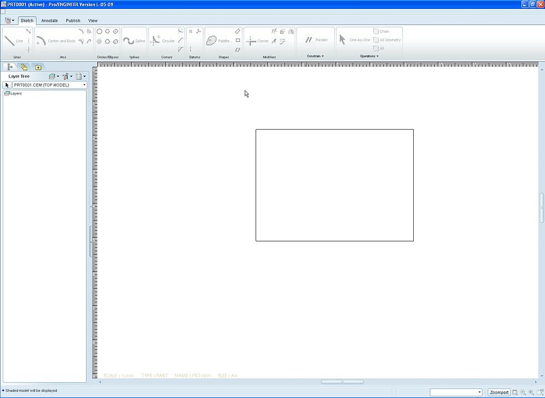Select the Corner trim modifier
The height and width of the screenshot is (398, 545).
(x=257, y=41)
